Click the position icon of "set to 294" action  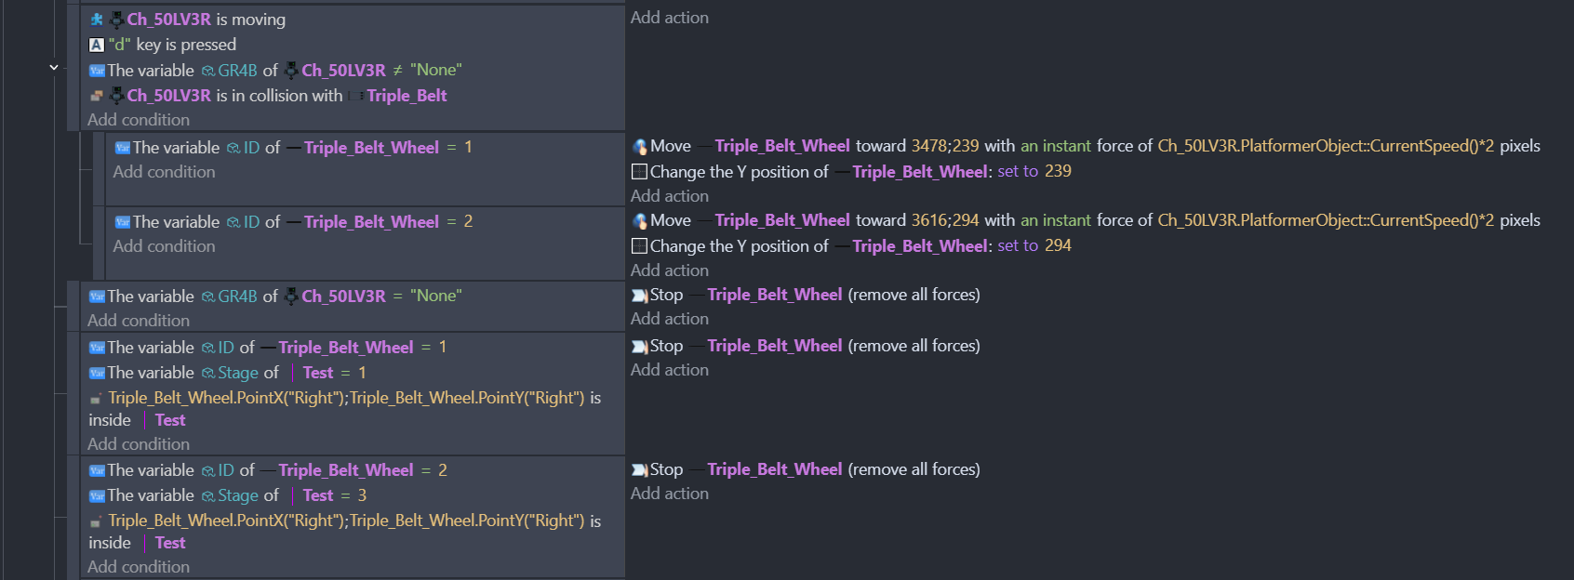[x=639, y=246]
